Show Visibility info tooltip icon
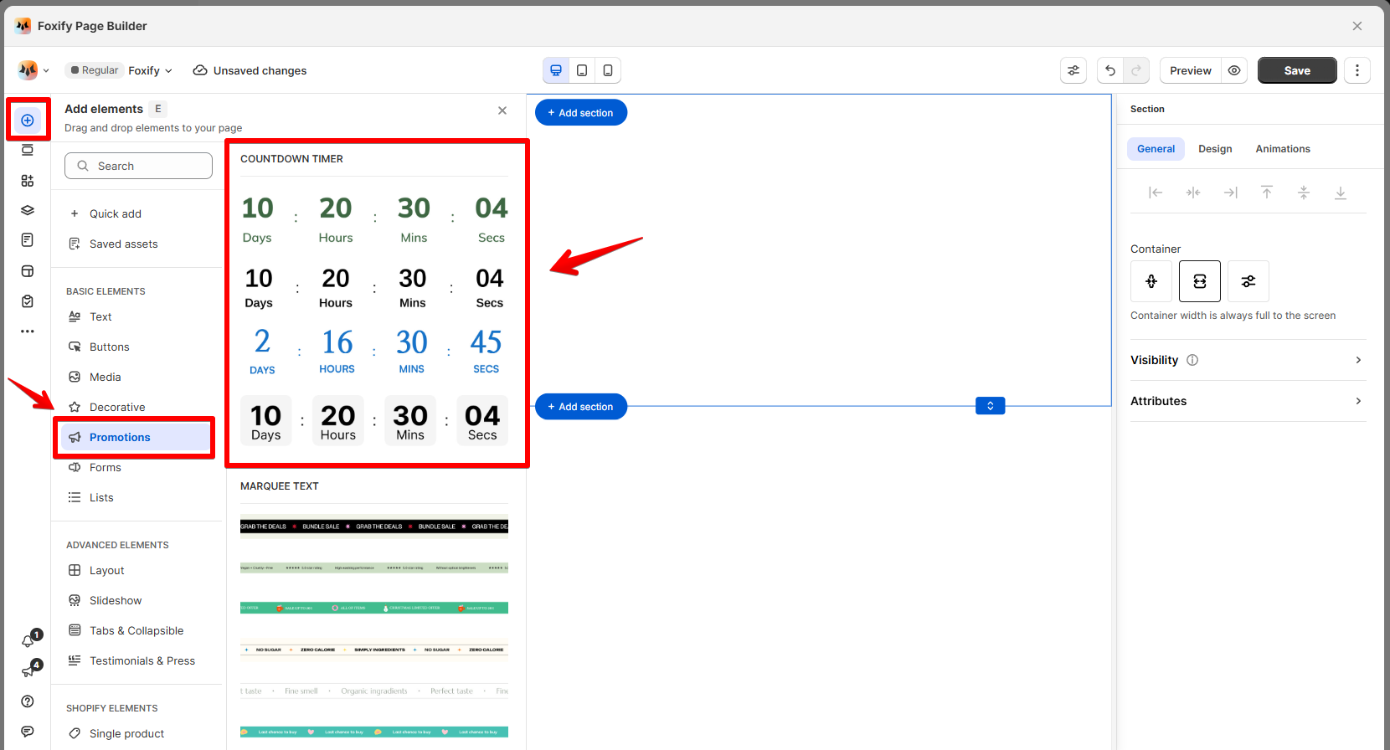The height and width of the screenshot is (750, 1390). click(1192, 360)
